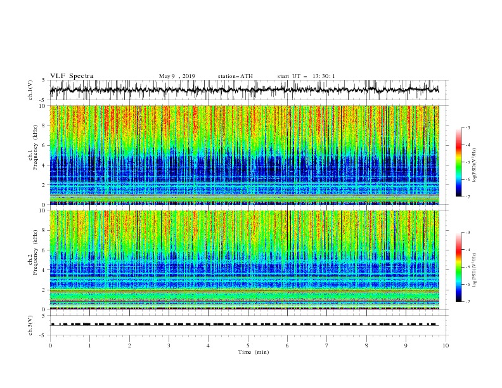
Task: Click the 'start UT = 13:30:1' text
Action: click(306, 76)
